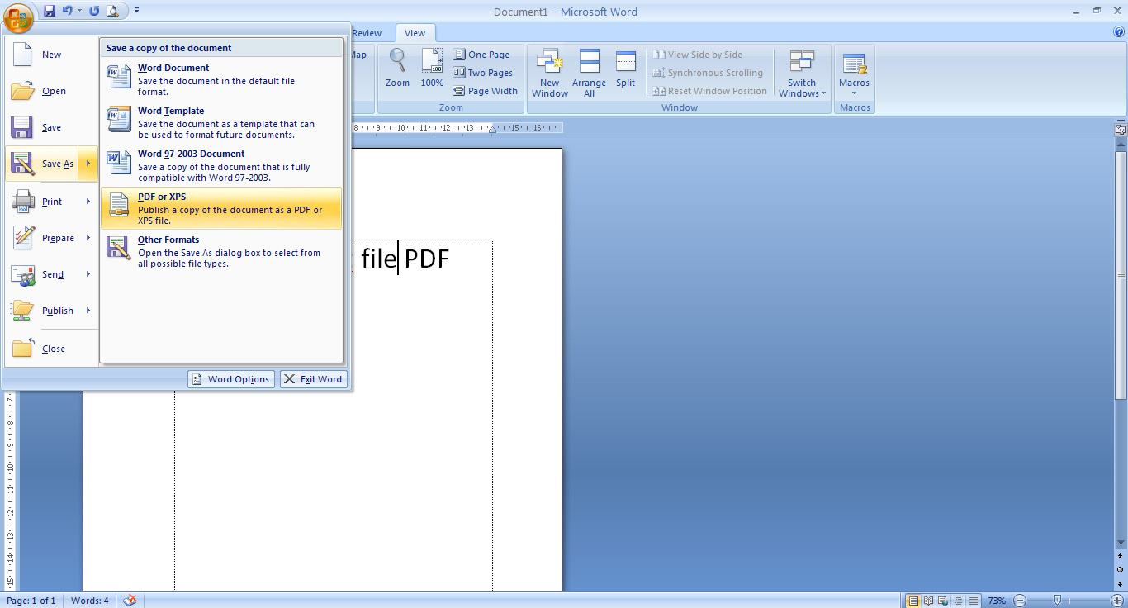Expand the Quick Access Toolbar customization menu

136,11
